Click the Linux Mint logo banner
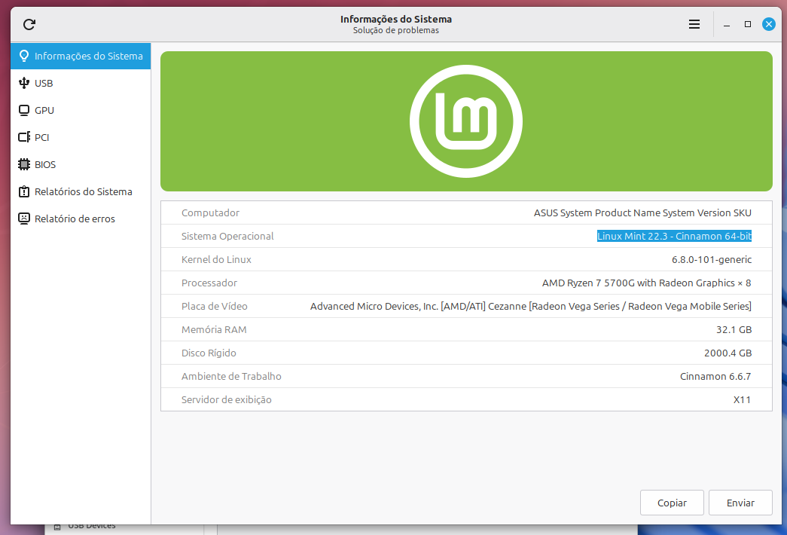The width and height of the screenshot is (787, 535). tap(466, 121)
